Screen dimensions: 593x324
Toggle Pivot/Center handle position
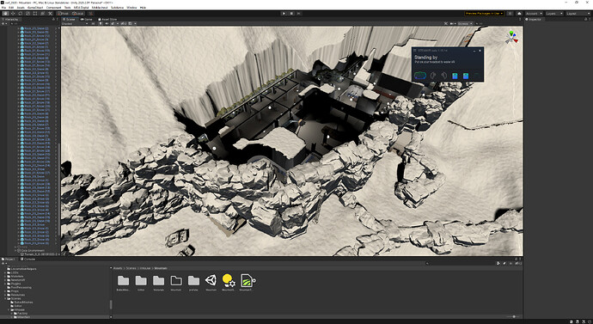64,13
